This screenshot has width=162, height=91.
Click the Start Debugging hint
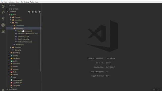97,71
